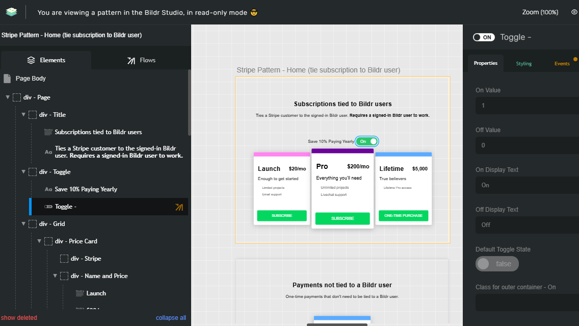The image size is (579, 326).
Task: Click the Pro price card title
Action: point(322,167)
